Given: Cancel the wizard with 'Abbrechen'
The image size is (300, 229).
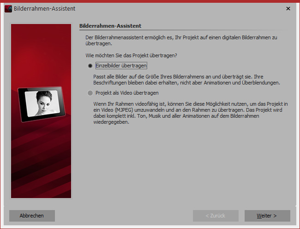Looking at the screenshot, I should tap(32, 216).
